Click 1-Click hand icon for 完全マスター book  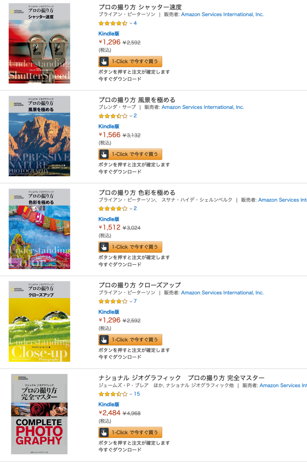point(104,433)
